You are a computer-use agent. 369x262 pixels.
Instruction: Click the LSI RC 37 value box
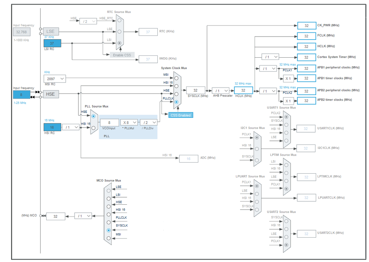click(x=52, y=43)
